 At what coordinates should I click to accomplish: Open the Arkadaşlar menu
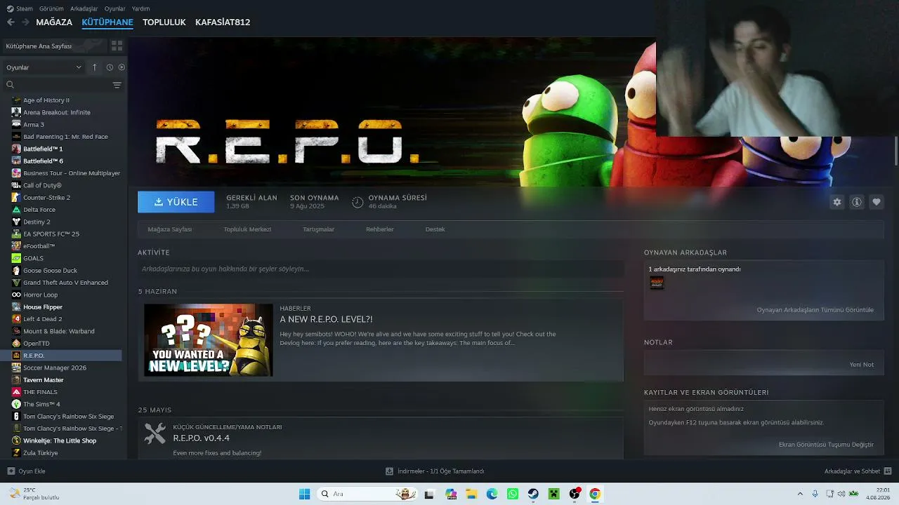click(84, 8)
